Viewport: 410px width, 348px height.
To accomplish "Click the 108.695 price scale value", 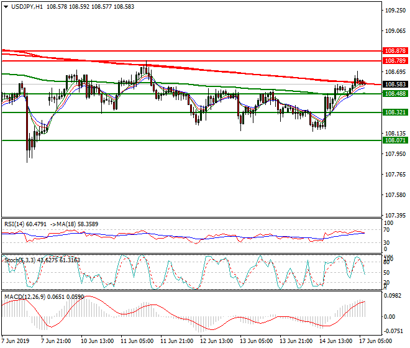I will point(395,71).
